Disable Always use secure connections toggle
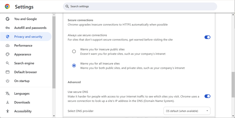This screenshot has height=118, width=235. (x=207, y=37)
